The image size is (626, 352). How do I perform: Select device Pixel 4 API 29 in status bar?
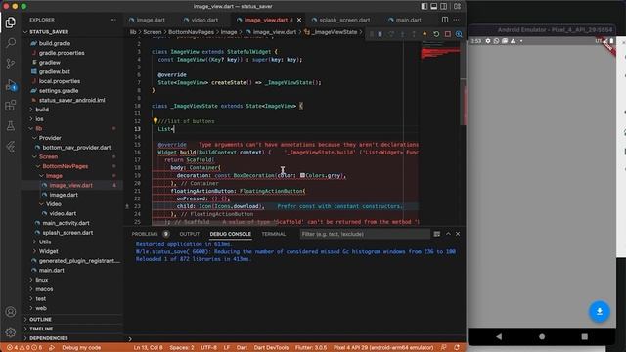click(x=383, y=348)
